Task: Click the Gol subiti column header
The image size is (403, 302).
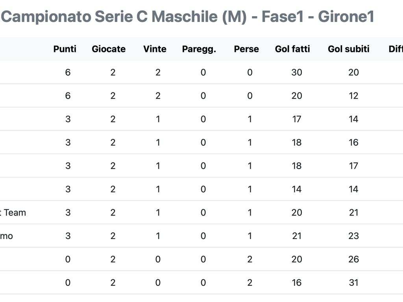Action: pos(349,49)
